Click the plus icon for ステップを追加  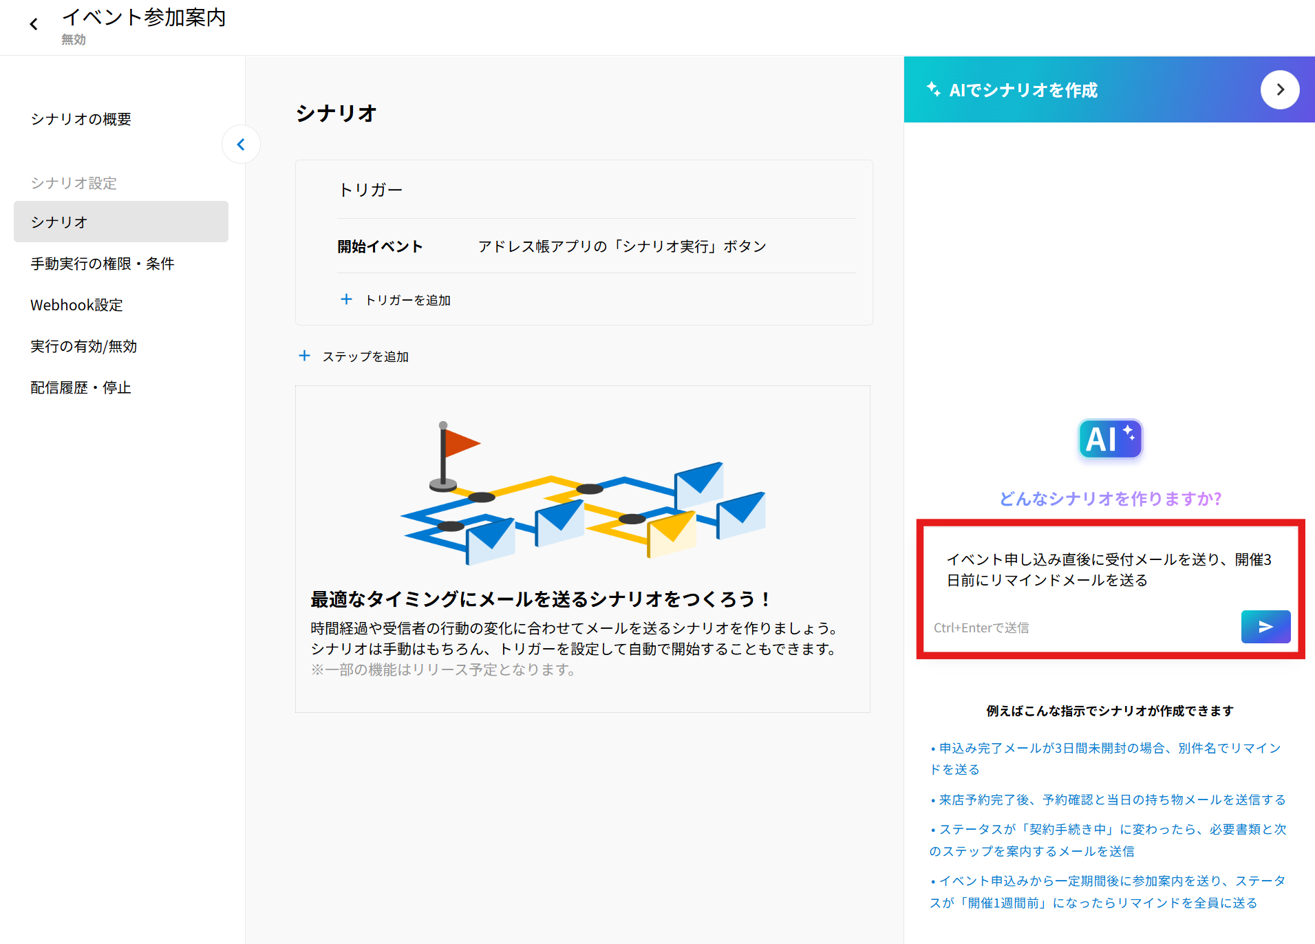(304, 356)
